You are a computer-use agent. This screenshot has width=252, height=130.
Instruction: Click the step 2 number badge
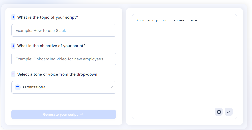point(13,46)
